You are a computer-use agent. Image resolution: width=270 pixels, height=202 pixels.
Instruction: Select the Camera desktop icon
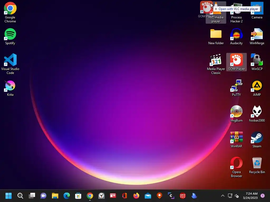coord(257,11)
